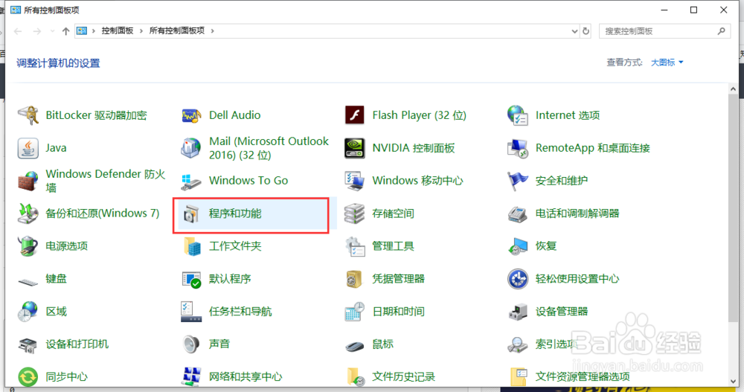The width and height of the screenshot is (744, 392).
Task: Click the scrollbar down arrow
Action: 733,382
